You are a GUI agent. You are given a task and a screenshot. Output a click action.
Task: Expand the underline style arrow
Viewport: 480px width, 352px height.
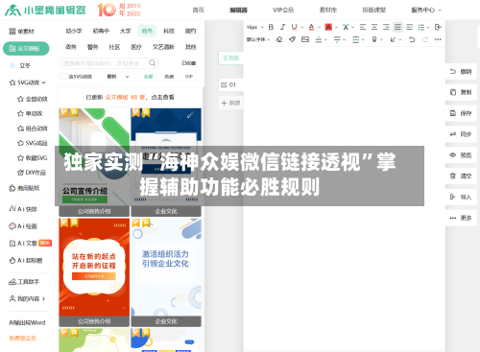pyautogui.click(x=302, y=28)
